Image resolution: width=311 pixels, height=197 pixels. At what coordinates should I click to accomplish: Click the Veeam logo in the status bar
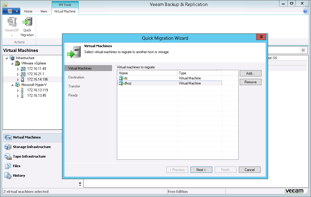[x=295, y=191]
